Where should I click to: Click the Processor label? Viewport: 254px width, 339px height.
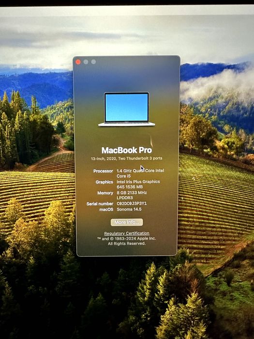(x=103, y=171)
